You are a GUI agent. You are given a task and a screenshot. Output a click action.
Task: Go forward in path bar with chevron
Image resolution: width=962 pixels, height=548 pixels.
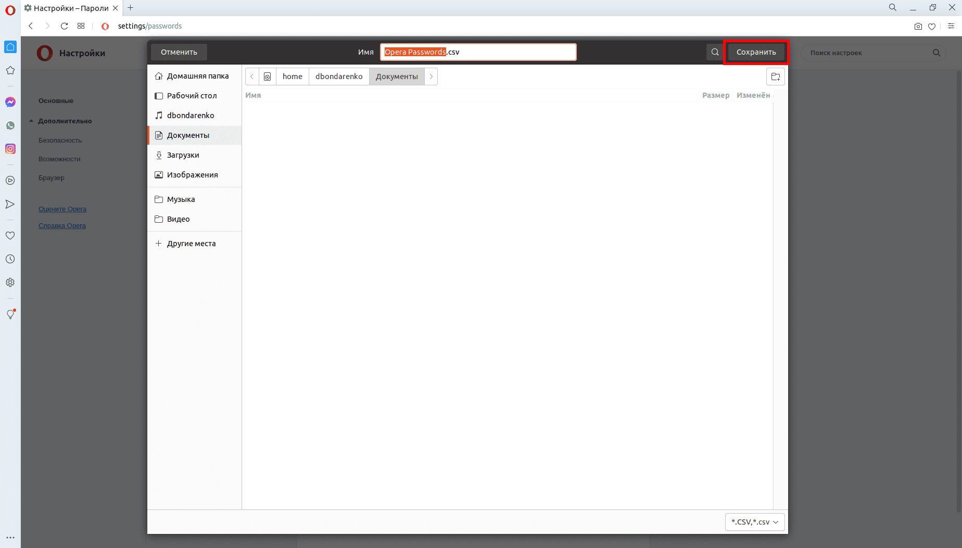click(431, 77)
